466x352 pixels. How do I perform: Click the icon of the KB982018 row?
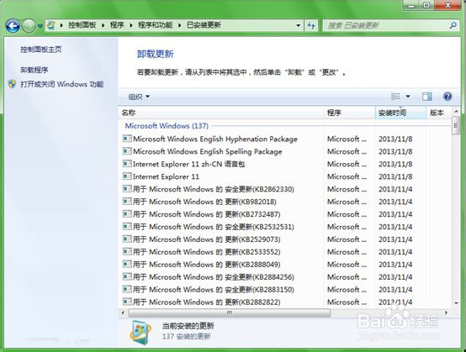(x=127, y=202)
